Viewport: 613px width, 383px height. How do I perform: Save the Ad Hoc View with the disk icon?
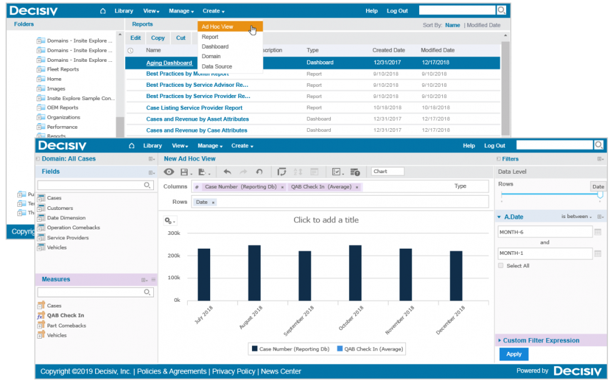[x=184, y=171]
